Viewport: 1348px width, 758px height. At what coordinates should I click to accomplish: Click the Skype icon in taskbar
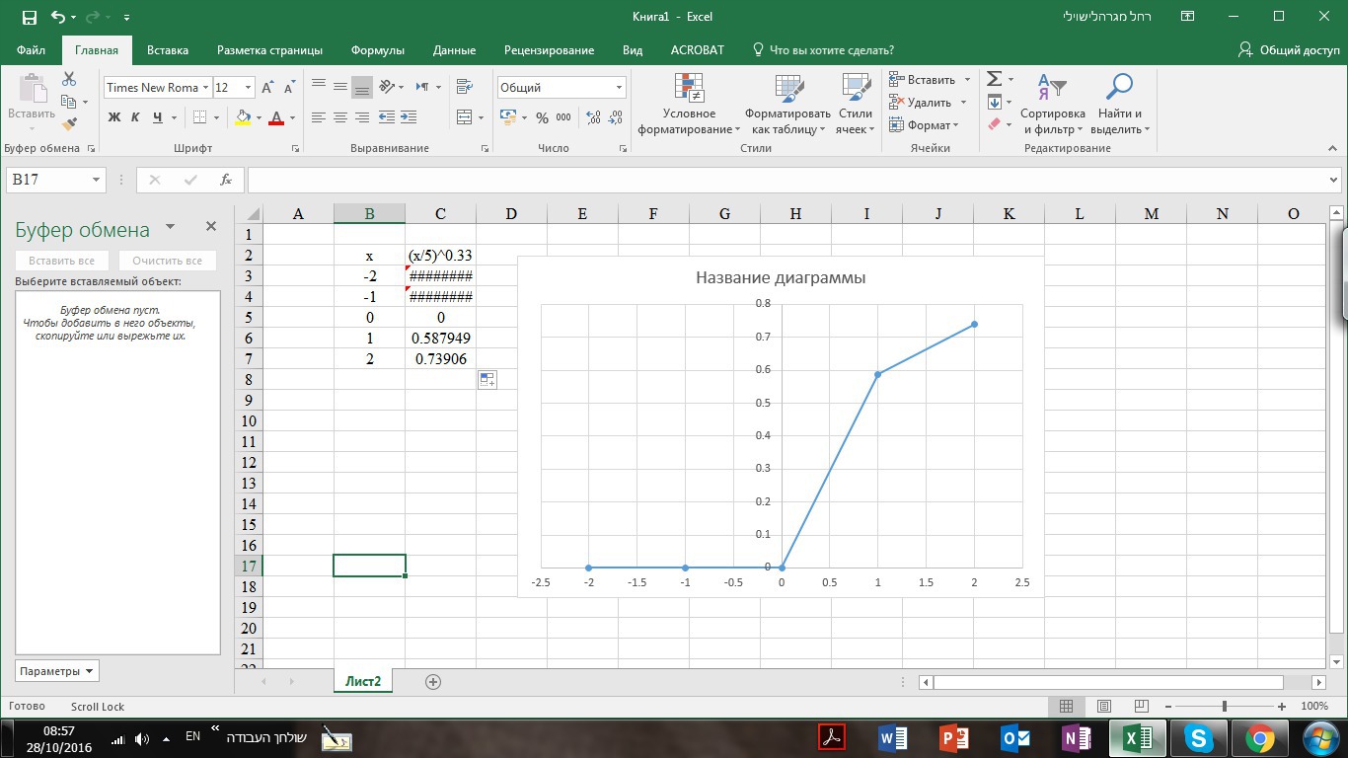pos(1198,738)
